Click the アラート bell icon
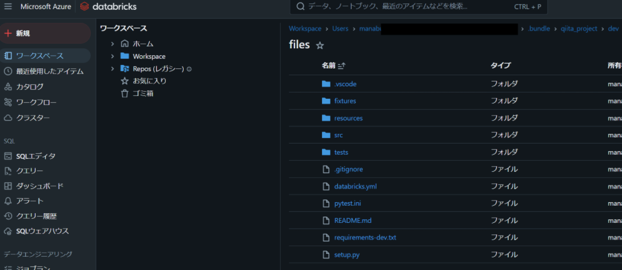This screenshot has width=622, height=270. pos(8,201)
